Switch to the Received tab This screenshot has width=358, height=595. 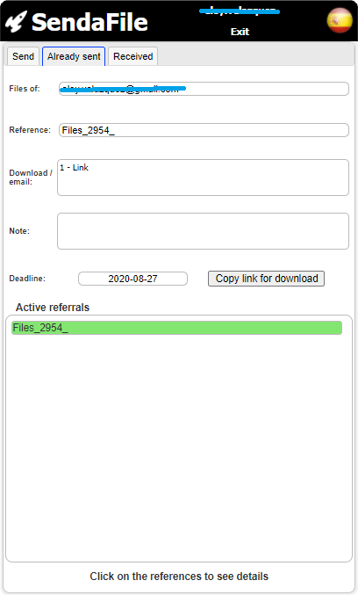[133, 56]
